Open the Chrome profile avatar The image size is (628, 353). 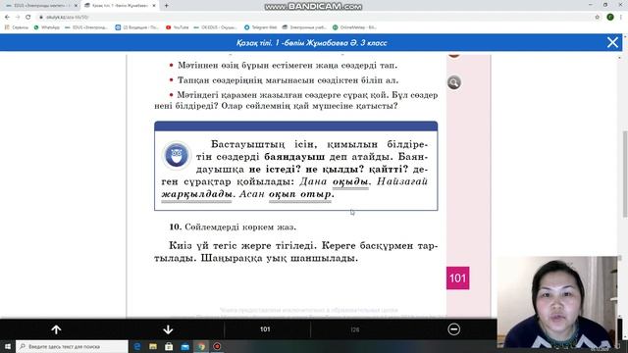610,17
